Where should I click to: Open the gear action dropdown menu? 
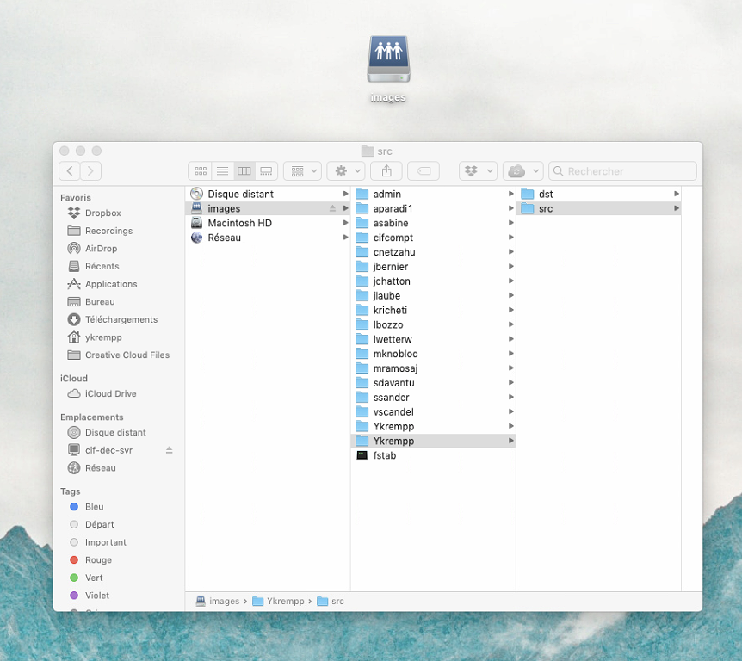(x=345, y=171)
